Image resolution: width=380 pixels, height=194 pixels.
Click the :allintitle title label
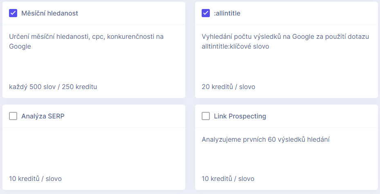click(227, 13)
